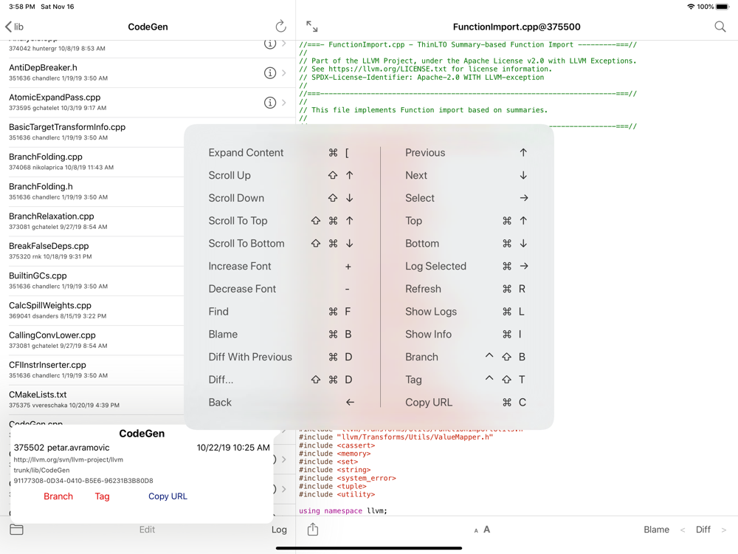Show info for AntiDepBreaker.h
This screenshot has height=554, width=738.
[x=269, y=72]
